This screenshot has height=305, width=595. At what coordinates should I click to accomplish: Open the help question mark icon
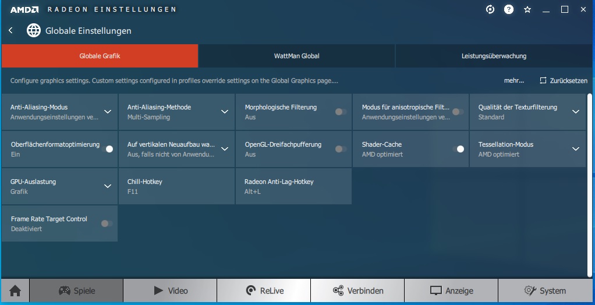pos(509,9)
